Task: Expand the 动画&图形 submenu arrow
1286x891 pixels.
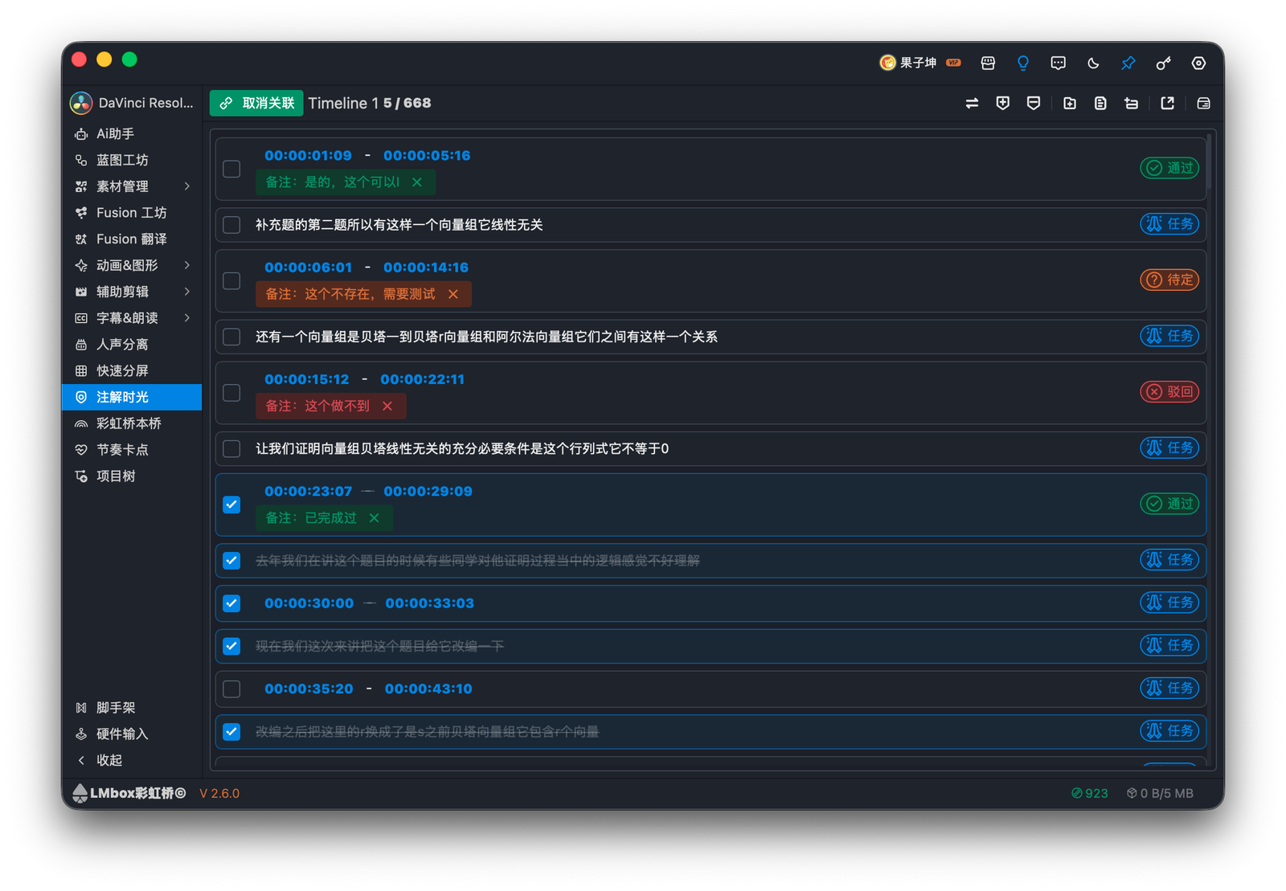Action: point(187,265)
